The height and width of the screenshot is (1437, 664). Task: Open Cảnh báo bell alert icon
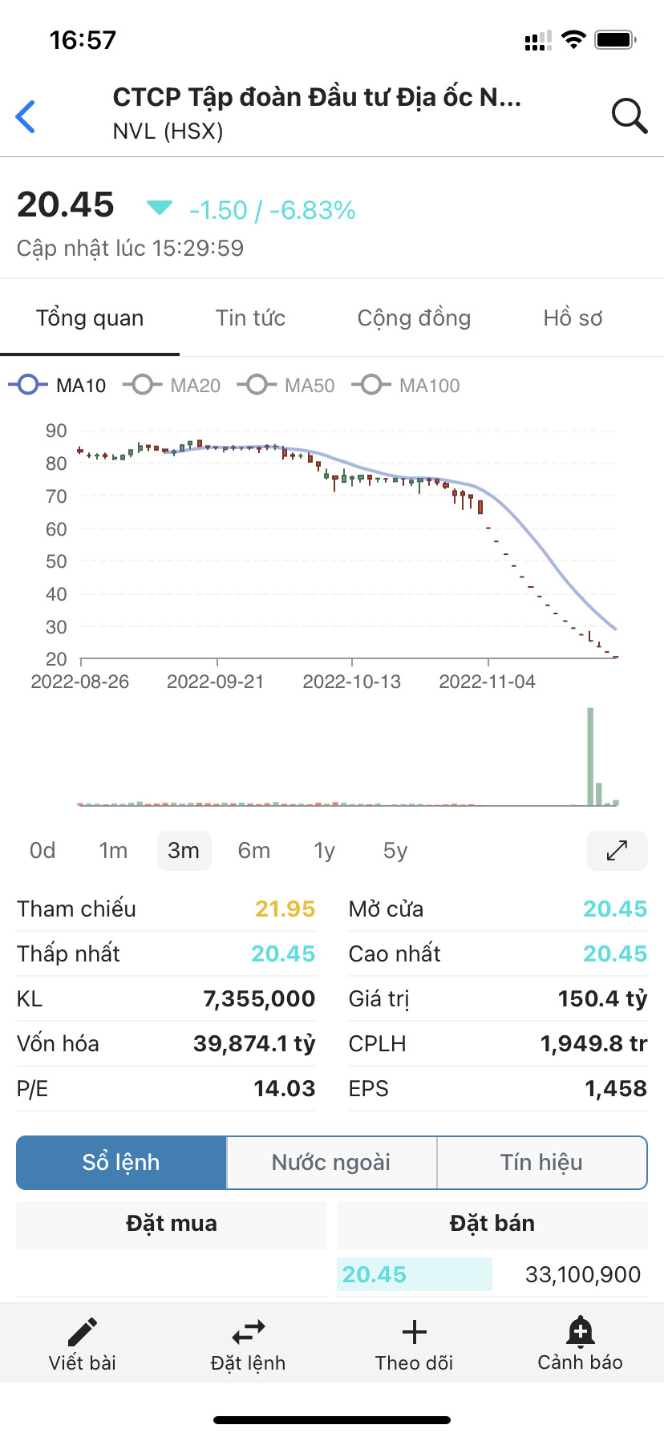point(580,1332)
